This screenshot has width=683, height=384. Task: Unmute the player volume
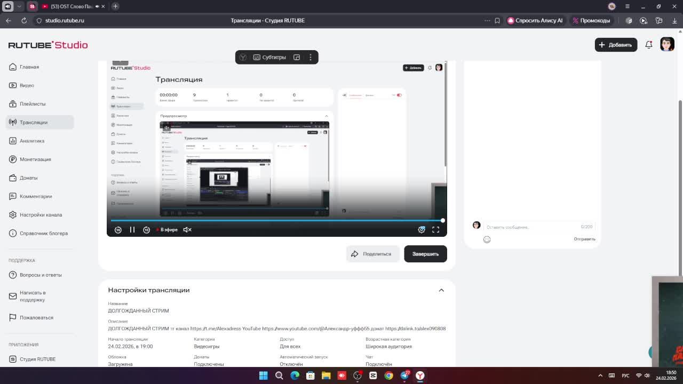pos(187,230)
